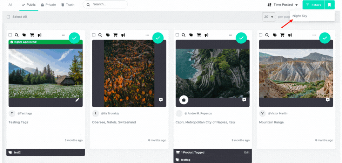The height and width of the screenshot is (163, 342).
Task: Toggle the green approval checkmark on Obersee card
Action: pos(158,38)
